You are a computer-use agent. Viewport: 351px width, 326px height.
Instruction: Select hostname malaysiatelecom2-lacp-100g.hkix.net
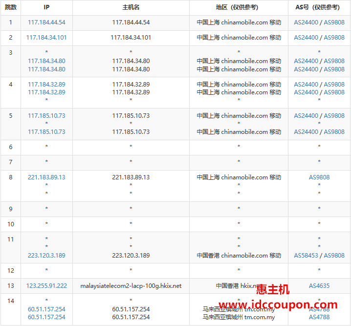tap(131, 286)
